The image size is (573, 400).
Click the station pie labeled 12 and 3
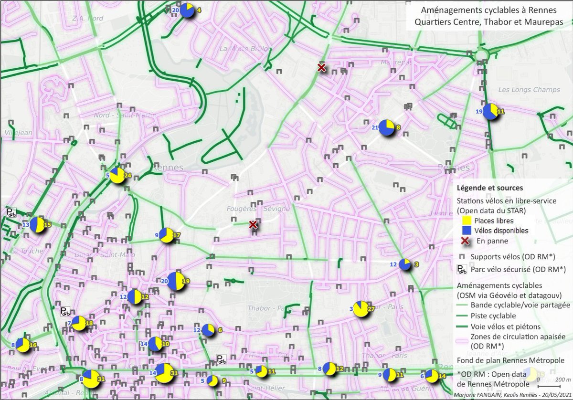coord(405,264)
